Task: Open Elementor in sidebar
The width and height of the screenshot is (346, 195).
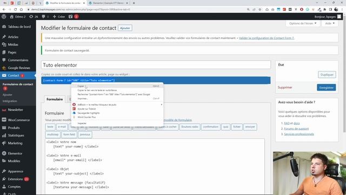Action: (15, 153)
